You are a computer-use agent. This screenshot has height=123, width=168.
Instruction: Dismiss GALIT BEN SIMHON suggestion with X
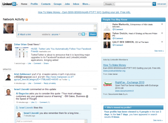click(x=162, y=42)
